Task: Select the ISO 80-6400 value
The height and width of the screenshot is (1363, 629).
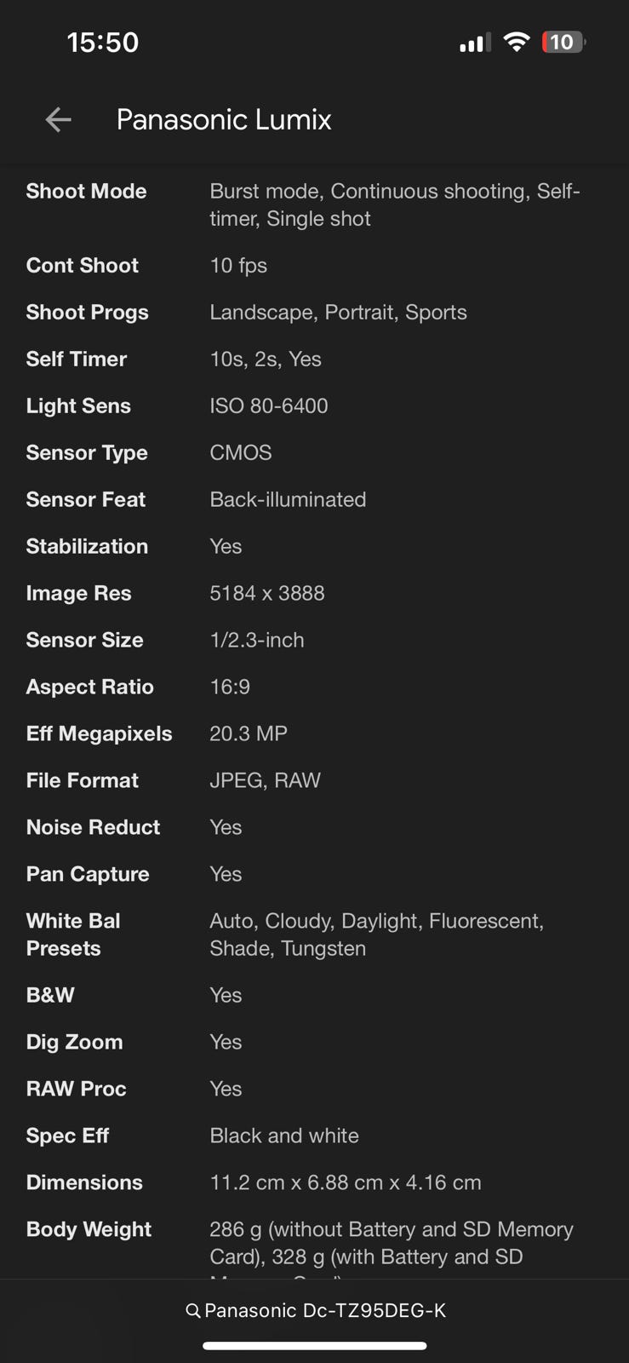Action: (x=269, y=405)
